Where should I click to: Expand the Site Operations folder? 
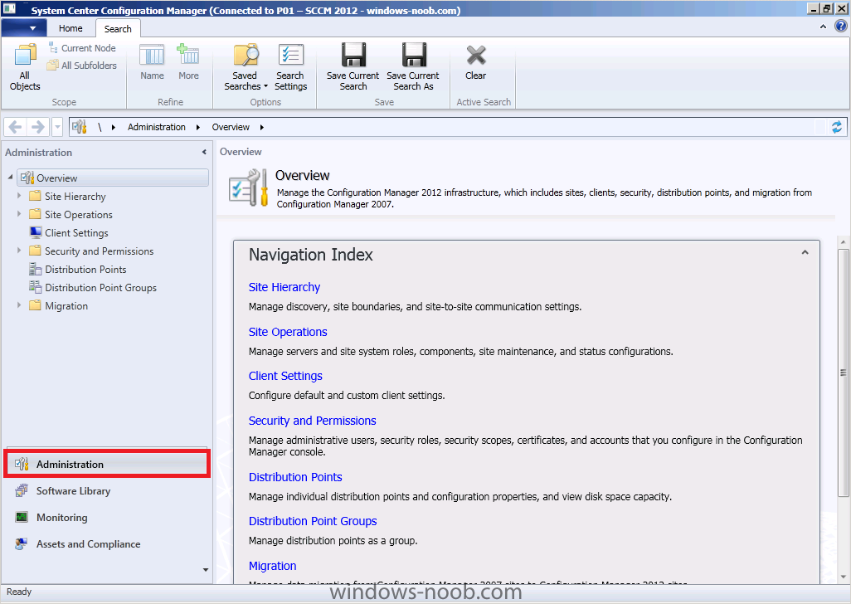click(19, 214)
